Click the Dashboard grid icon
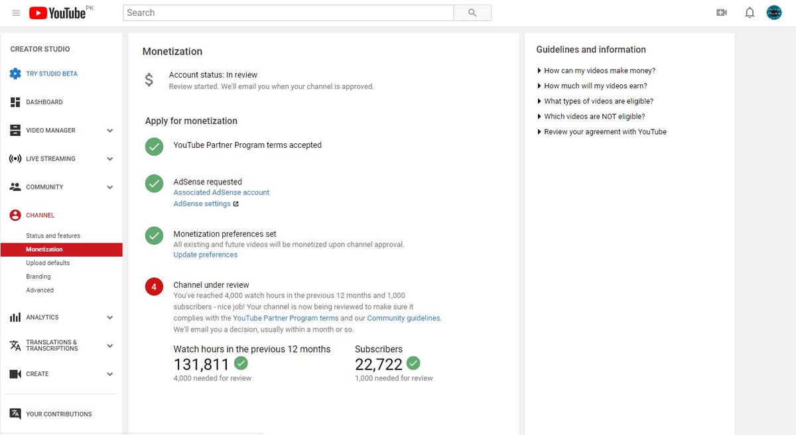796x435 pixels. coord(15,102)
